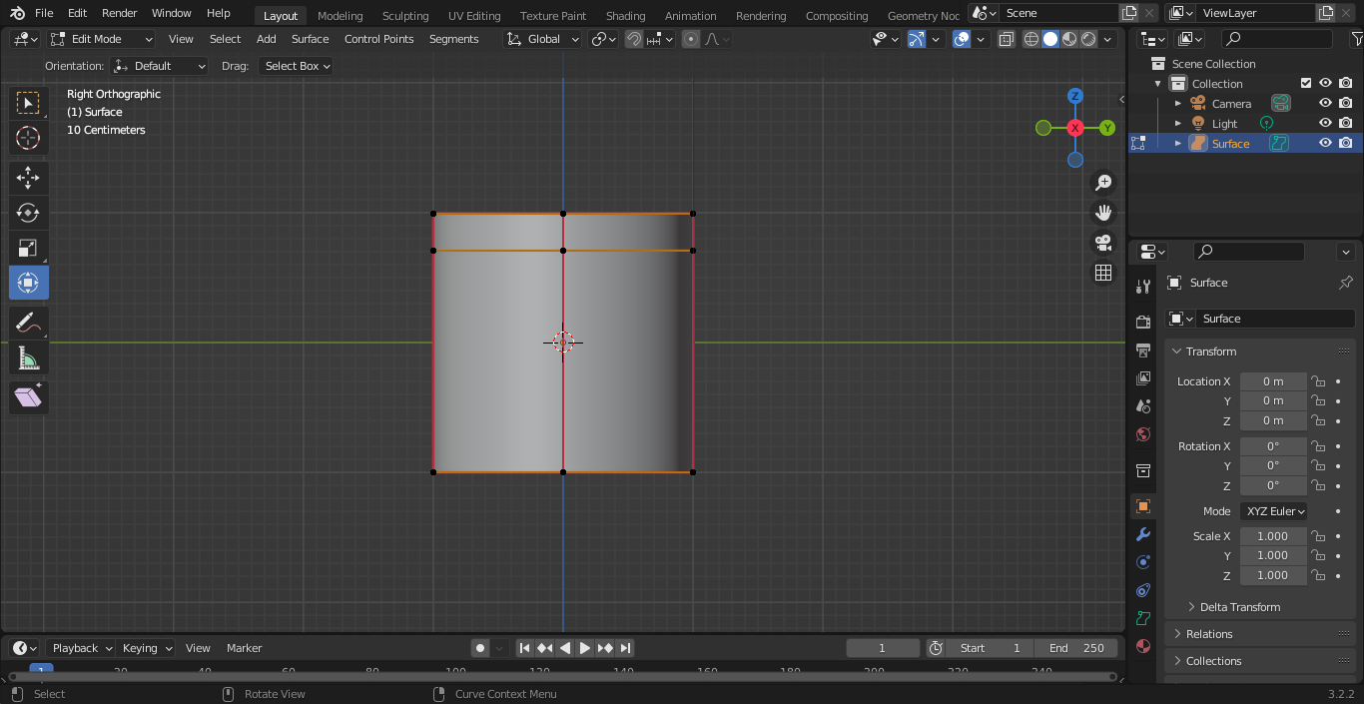Expand the Delta Transform subpanel
This screenshot has height=704, width=1364.
[1239, 607]
